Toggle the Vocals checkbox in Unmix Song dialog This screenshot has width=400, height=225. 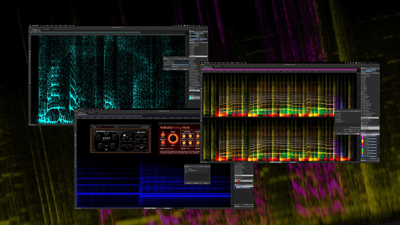(x=336, y=114)
